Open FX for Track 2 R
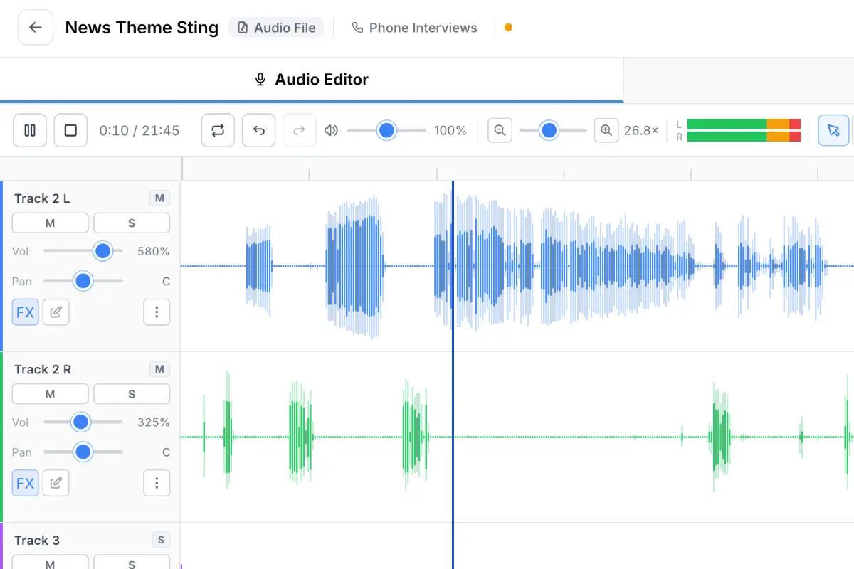The height and width of the screenshot is (569, 854). pos(26,483)
